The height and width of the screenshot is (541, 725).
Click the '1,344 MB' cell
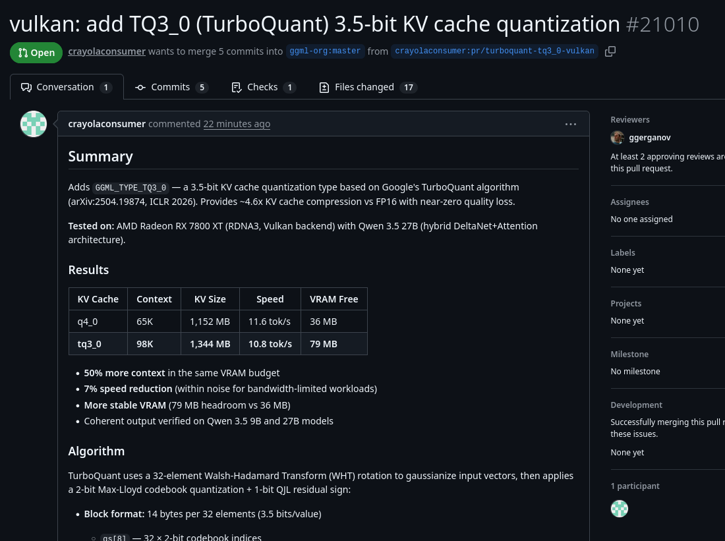(x=210, y=344)
